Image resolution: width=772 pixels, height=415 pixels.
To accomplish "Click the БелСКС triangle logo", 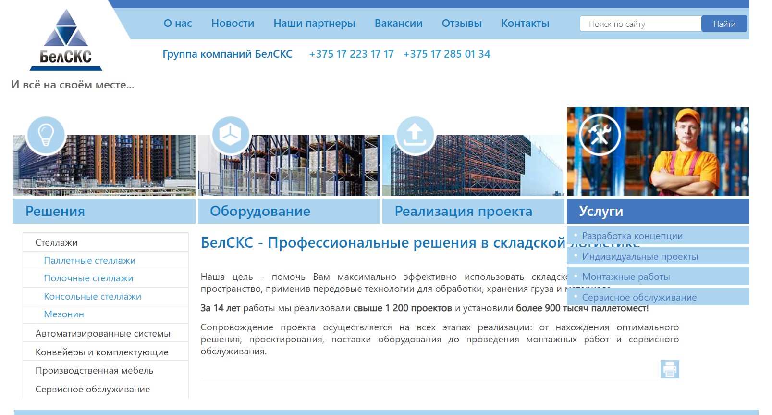I will (x=66, y=40).
